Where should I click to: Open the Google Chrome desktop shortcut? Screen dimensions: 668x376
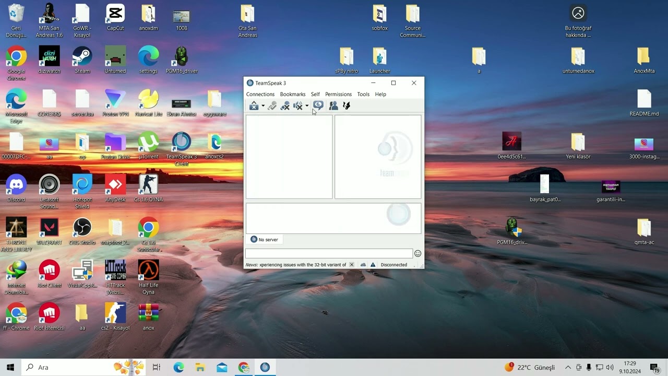(16, 63)
